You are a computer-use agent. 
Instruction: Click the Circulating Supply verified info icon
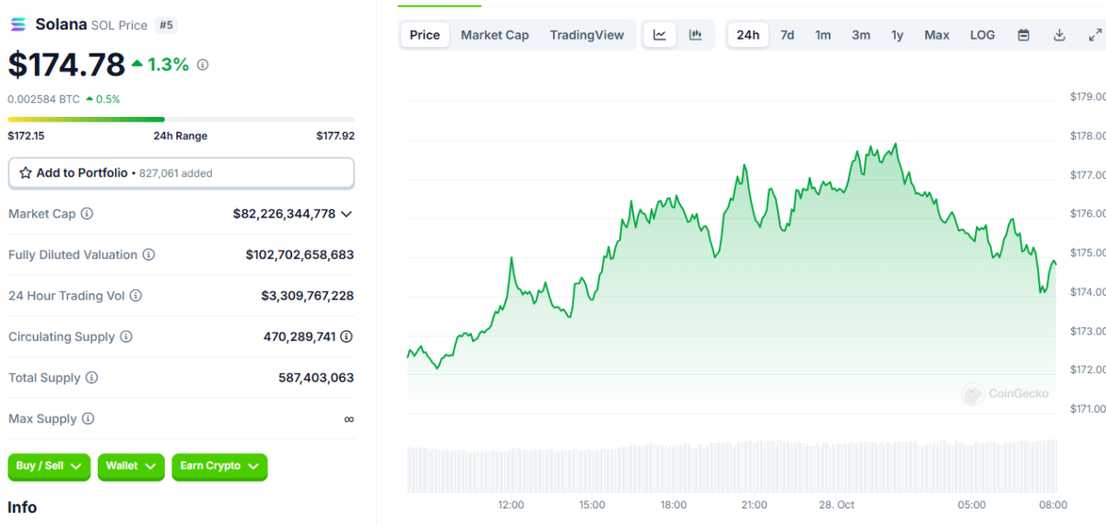click(x=347, y=337)
